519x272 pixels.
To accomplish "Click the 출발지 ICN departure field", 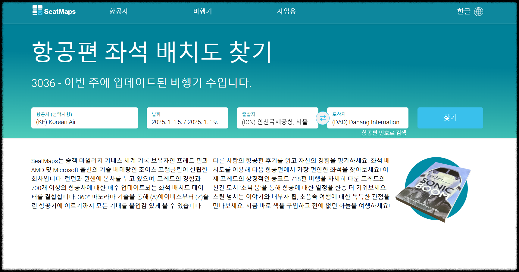I will (x=278, y=118).
